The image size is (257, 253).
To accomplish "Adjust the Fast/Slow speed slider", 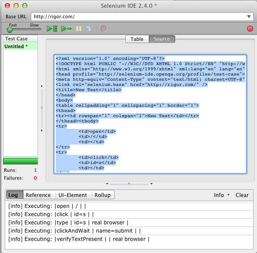I will [x=10, y=30].
